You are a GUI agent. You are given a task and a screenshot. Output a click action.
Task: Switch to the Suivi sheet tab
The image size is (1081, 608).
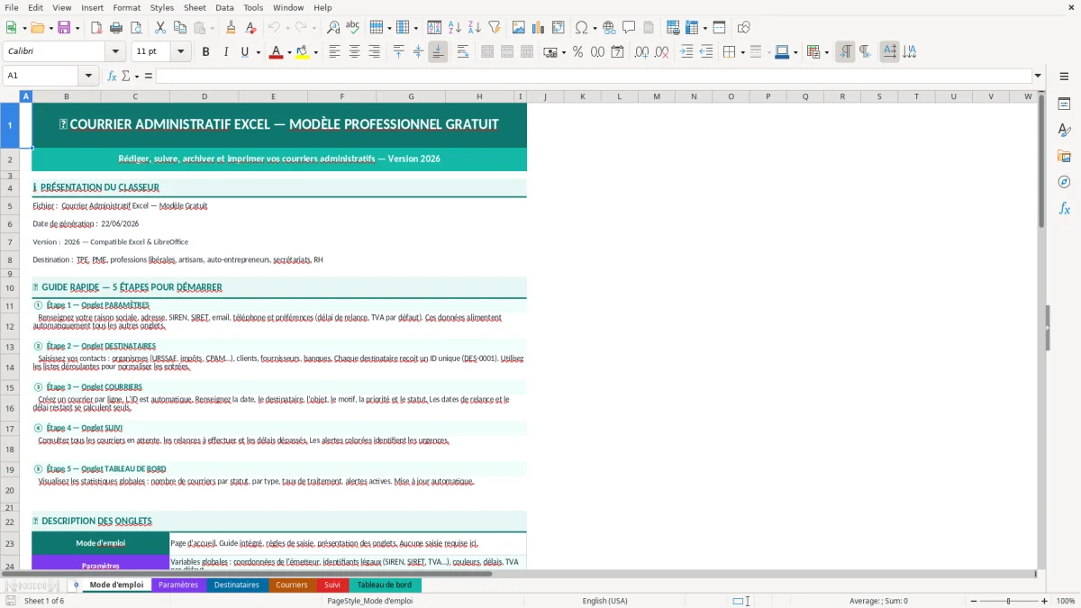click(x=332, y=585)
